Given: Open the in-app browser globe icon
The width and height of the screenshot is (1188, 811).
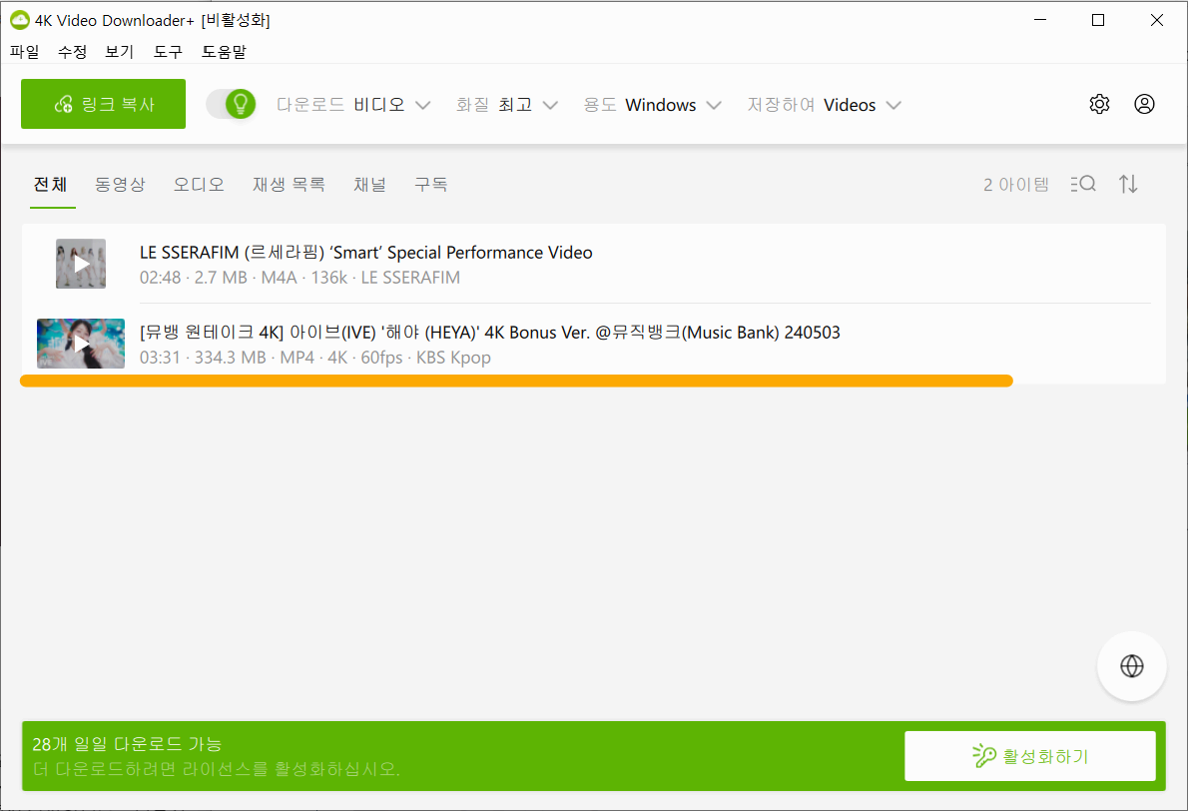Looking at the screenshot, I should click(x=1132, y=666).
